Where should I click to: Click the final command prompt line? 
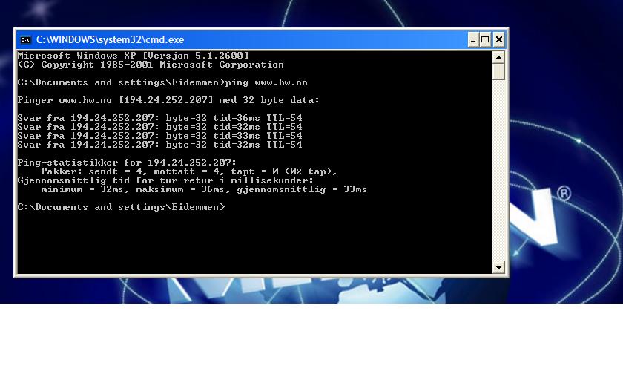pos(121,207)
